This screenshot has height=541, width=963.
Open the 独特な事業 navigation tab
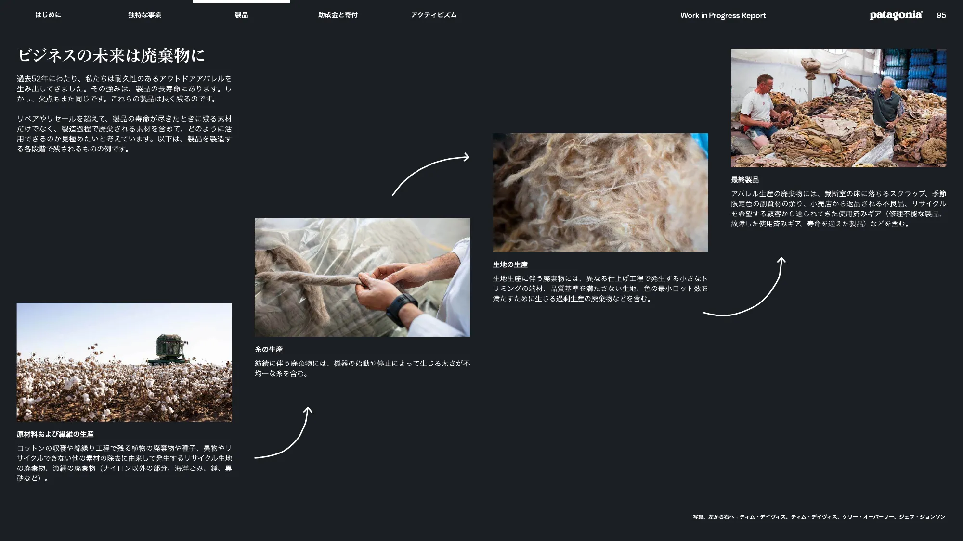click(144, 15)
